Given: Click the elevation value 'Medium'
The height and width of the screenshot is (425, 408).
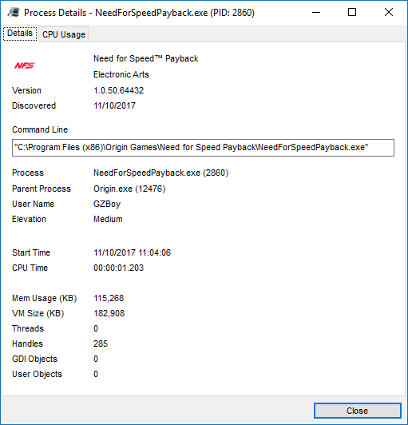Looking at the screenshot, I should [x=108, y=219].
